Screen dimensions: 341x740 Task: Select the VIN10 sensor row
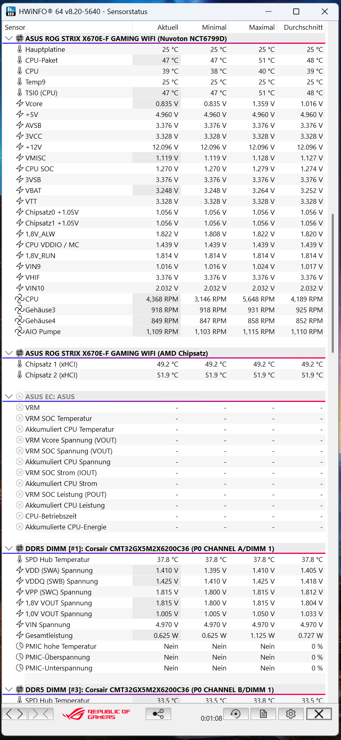click(164, 288)
